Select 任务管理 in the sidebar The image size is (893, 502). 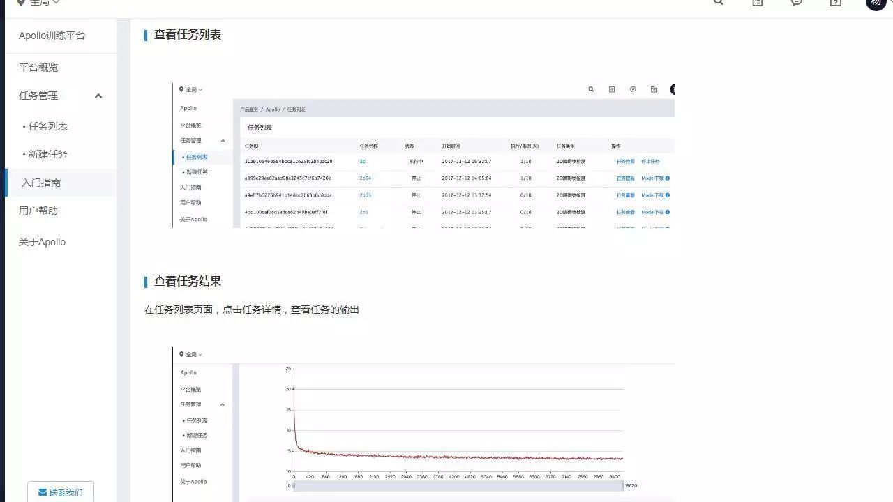click(x=38, y=96)
